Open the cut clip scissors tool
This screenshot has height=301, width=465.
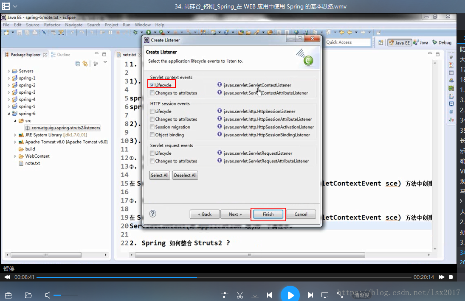point(240,295)
